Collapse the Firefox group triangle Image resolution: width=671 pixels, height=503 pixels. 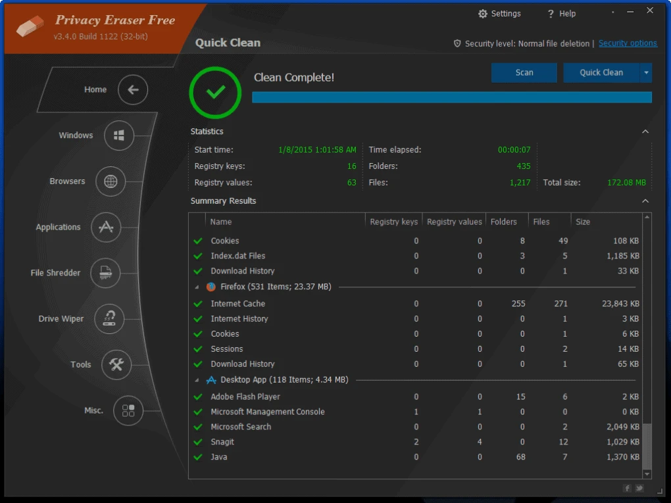click(197, 287)
